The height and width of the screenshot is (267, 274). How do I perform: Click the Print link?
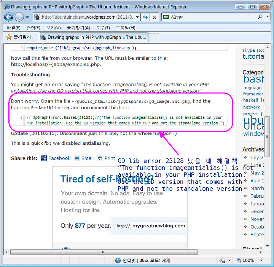(x=110, y=158)
